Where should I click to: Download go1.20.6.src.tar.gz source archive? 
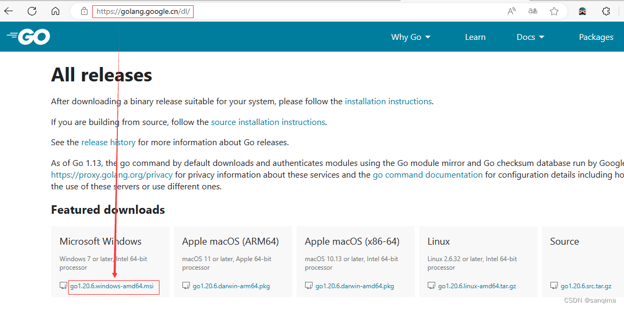[x=586, y=286]
